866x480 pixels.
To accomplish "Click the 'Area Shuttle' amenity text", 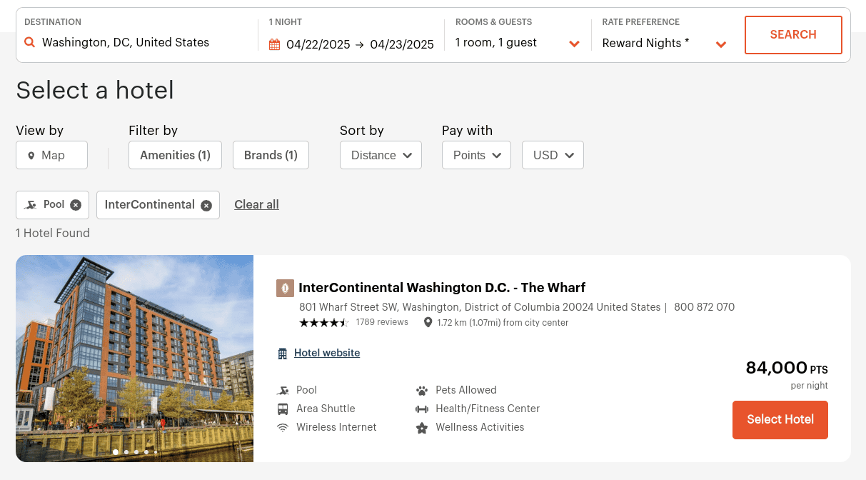I will 326,409.
